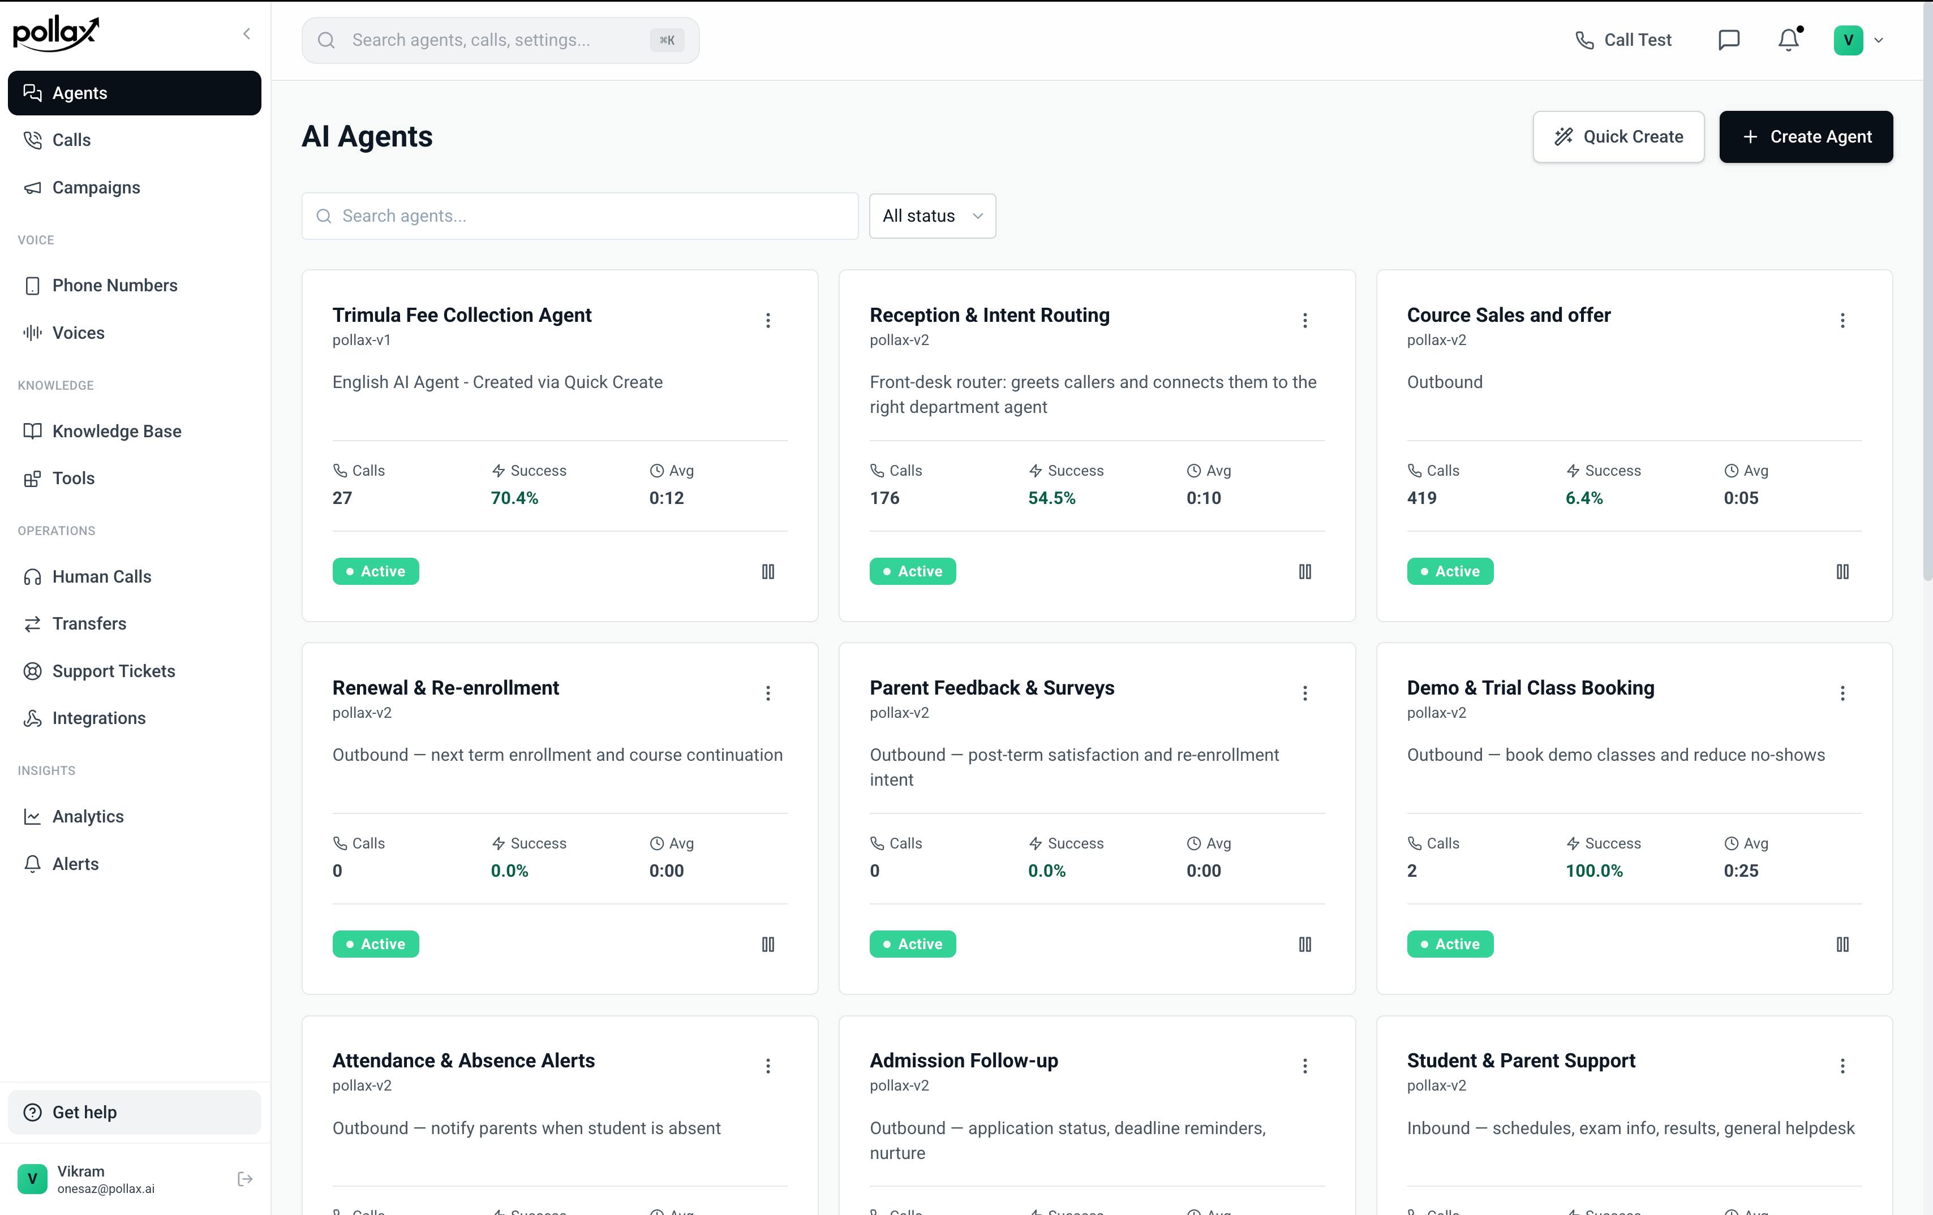This screenshot has width=1933, height=1215.
Task: Pause the Demo & Trial Class Booking agent
Action: point(1842,943)
